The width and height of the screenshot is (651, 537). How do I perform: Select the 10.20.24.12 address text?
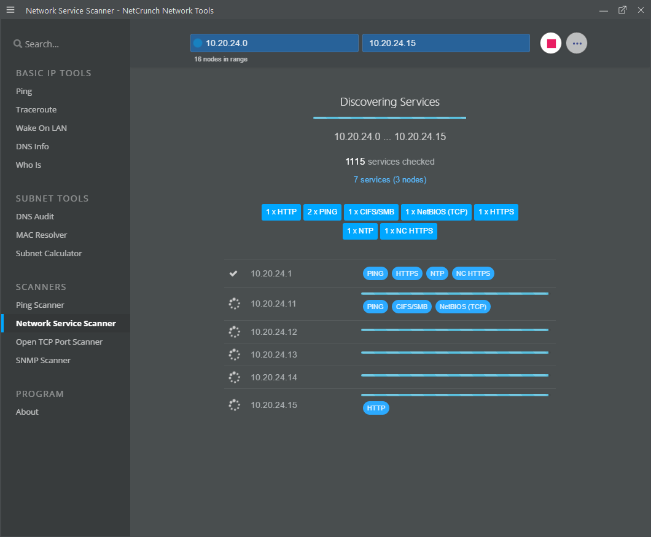click(273, 332)
